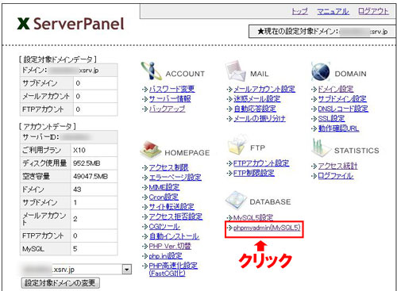Open the トップ link in header
This screenshot has height=291, width=397.
299,11
